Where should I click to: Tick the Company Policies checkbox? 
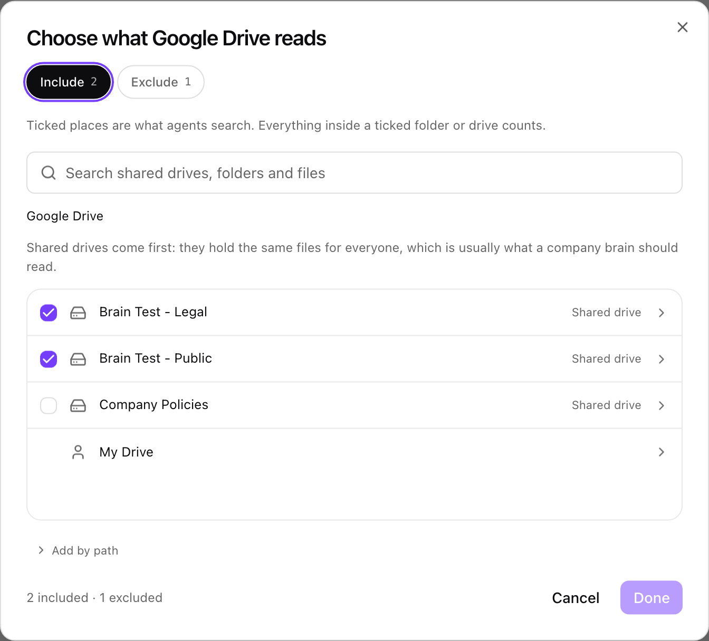49,405
